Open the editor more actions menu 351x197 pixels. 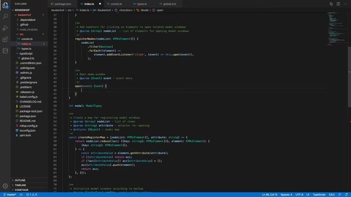coord(345,4)
